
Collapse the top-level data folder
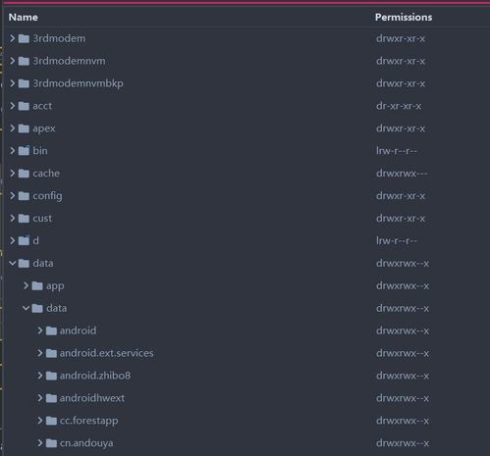coord(13,263)
